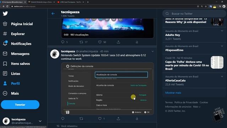Open the 13 Reasons Why trending story
Image resolution: width=227 pixels, height=128 pixels.
(186, 21)
